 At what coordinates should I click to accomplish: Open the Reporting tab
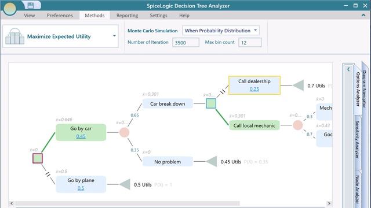(127, 16)
